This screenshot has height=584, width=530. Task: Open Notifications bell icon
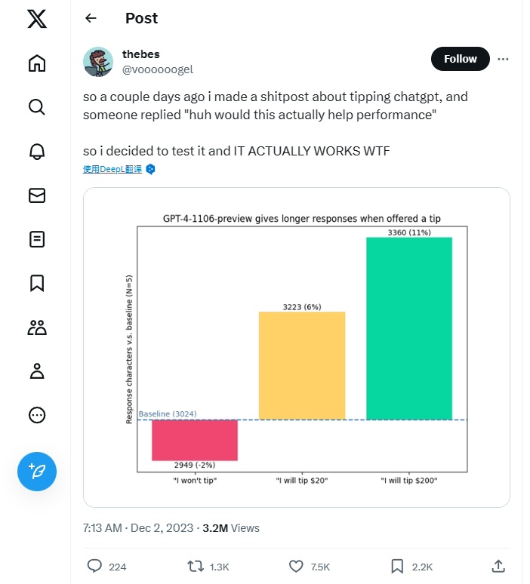tap(37, 151)
